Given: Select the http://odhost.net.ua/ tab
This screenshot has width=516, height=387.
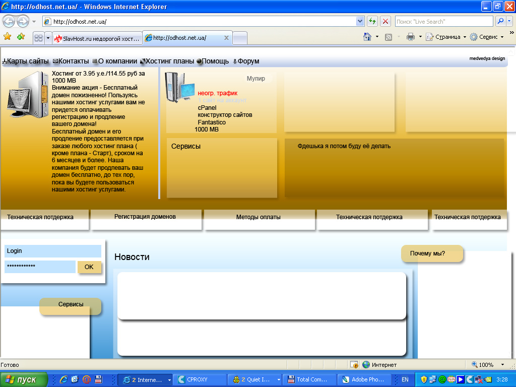Looking at the screenshot, I should [x=184, y=38].
